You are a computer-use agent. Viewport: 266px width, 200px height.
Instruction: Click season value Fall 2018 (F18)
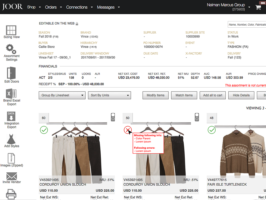[49, 37]
